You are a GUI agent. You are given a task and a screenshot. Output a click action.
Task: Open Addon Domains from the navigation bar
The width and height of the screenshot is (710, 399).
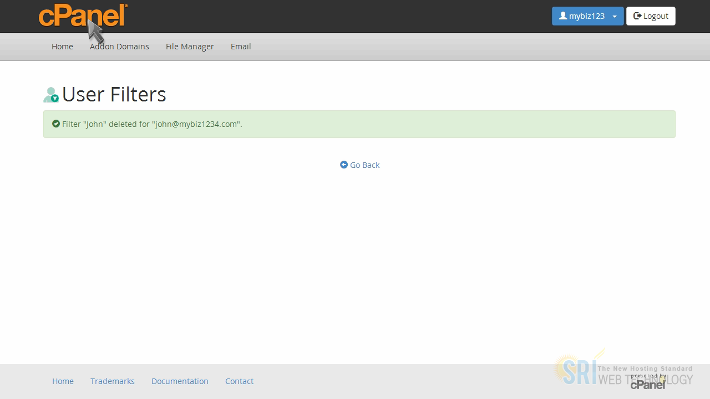(x=119, y=47)
